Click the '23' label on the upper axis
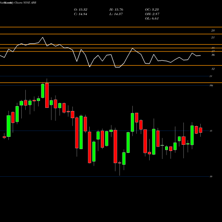This screenshot has width=222, height=222. point(213,31)
